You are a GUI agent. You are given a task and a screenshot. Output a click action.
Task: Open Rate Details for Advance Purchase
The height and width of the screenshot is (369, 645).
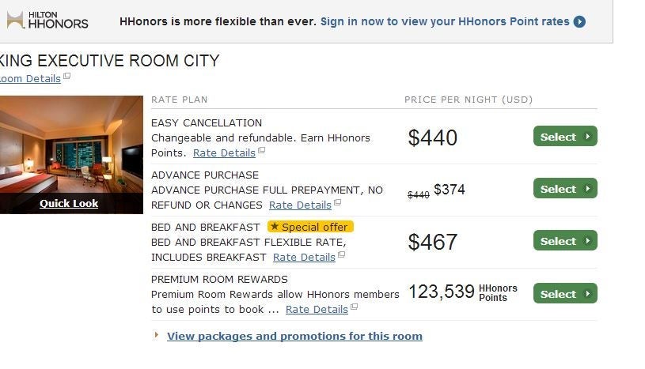pyautogui.click(x=300, y=205)
